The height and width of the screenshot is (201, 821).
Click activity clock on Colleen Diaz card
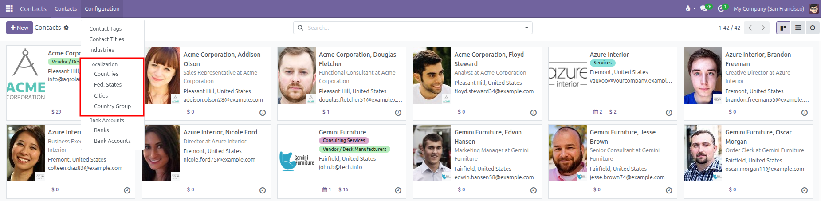[x=127, y=190]
